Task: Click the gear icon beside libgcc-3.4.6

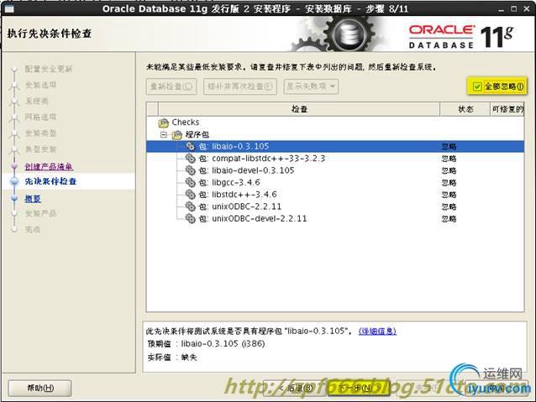Action: coord(190,182)
